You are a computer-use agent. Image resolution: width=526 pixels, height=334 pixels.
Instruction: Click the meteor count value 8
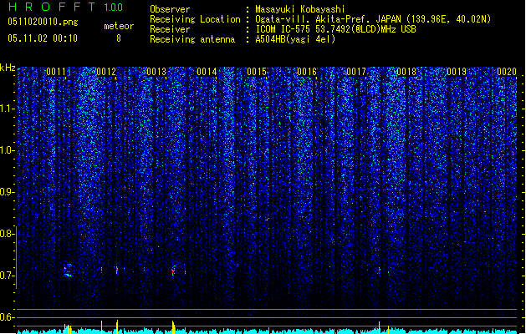coord(119,38)
